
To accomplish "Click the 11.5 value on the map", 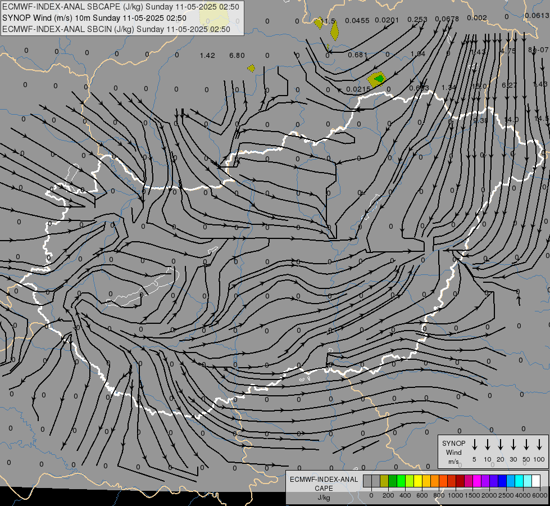I will pos(328,21).
